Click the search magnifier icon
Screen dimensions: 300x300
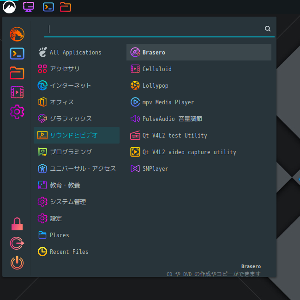tap(268, 29)
